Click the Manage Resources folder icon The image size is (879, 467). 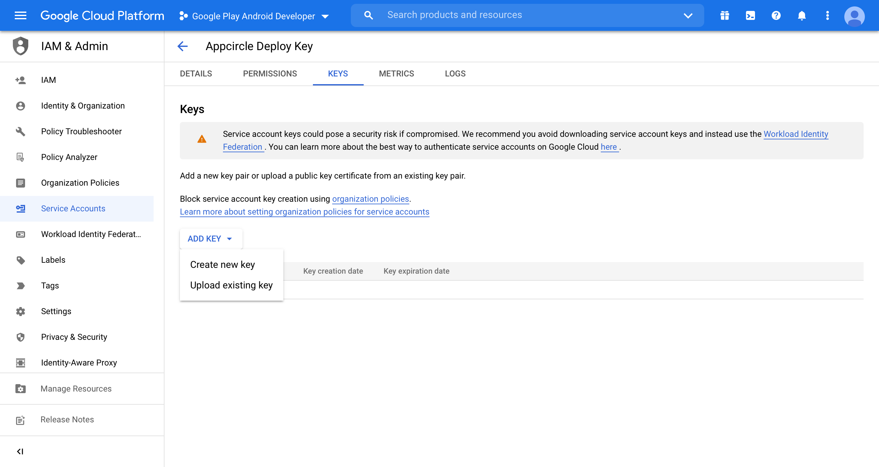pos(21,389)
